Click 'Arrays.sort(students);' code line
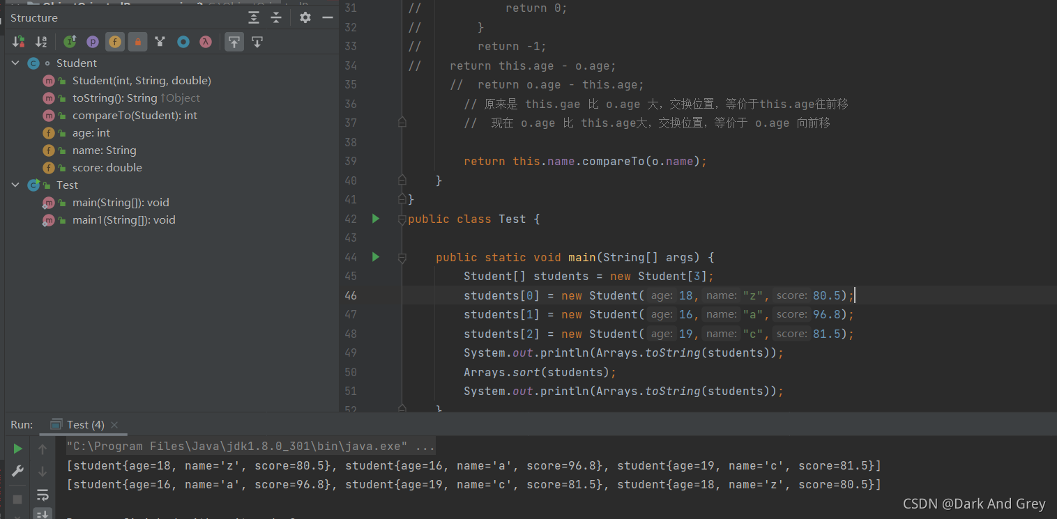Viewport: 1057px width, 519px height. point(540,372)
